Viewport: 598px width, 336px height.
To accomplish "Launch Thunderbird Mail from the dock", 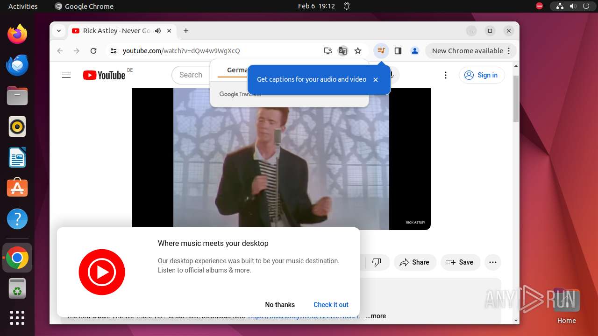I will [x=17, y=65].
